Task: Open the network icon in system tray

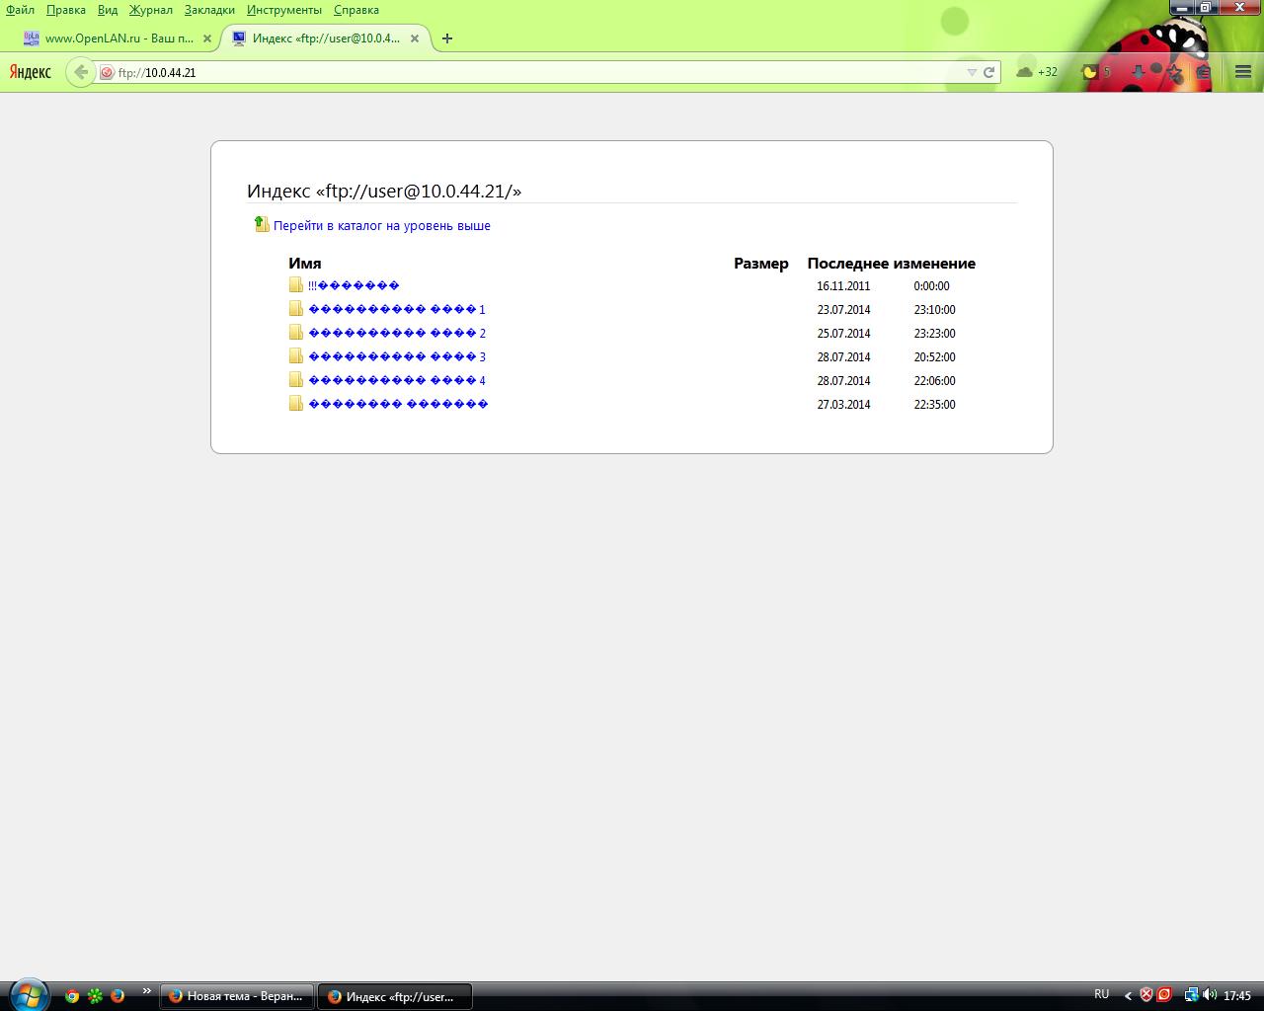Action: [1192, 995]
